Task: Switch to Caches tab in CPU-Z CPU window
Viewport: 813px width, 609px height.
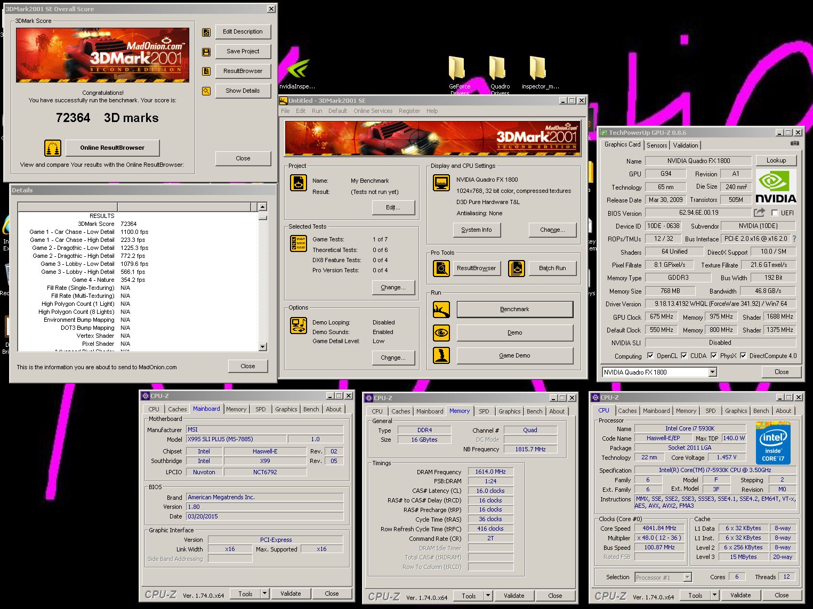Action: pyautogui.click(x=627, y=411)
